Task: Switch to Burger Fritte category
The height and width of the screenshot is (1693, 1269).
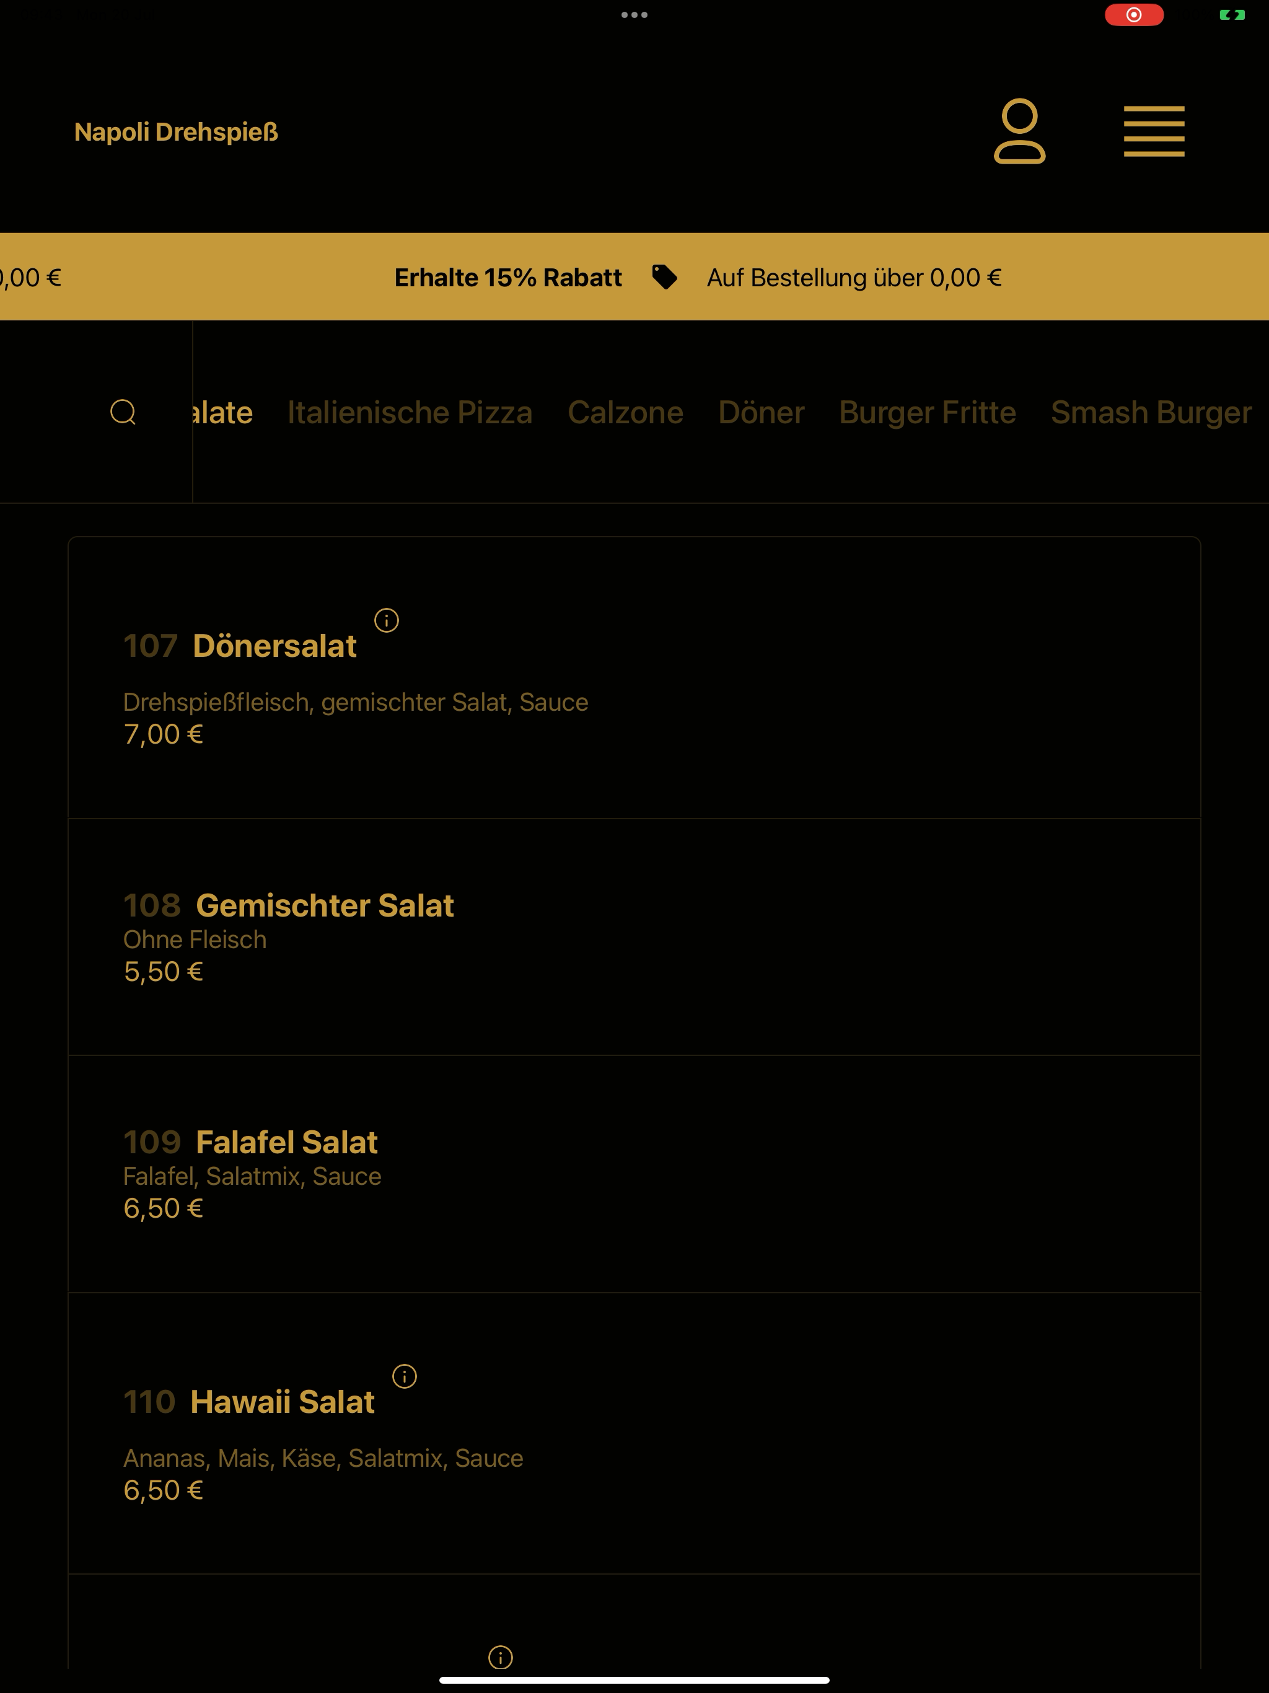Action: click(x=927, y=413)
